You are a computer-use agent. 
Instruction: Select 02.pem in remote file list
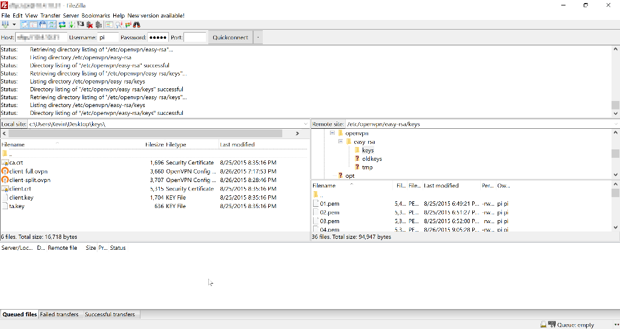tap(329, 212)
